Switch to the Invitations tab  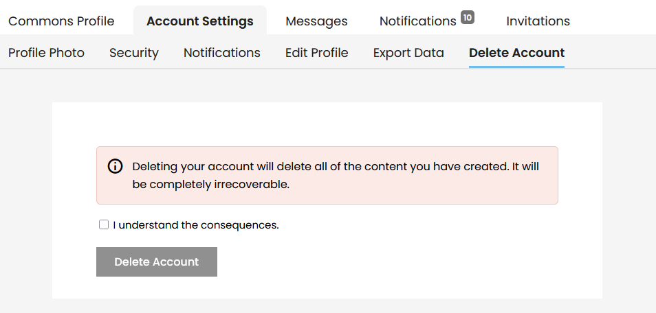tap(538, 21)
